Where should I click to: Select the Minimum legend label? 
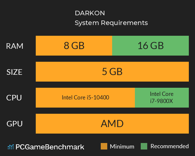[x=122, y=147]
